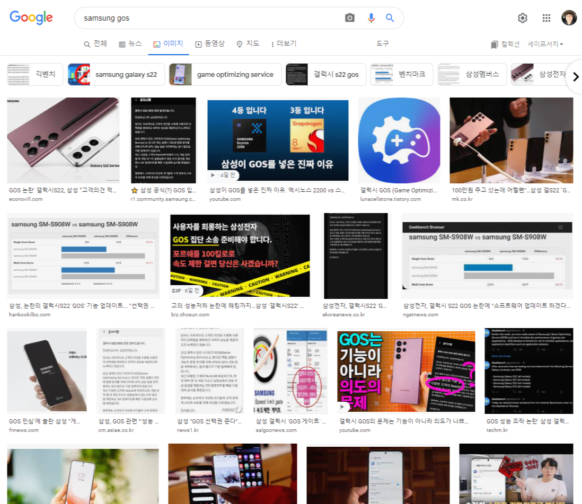The height and width of the screenshot is (504, 582).
Task: Open biz.chosun.com source link
Action: click(190, 315)
